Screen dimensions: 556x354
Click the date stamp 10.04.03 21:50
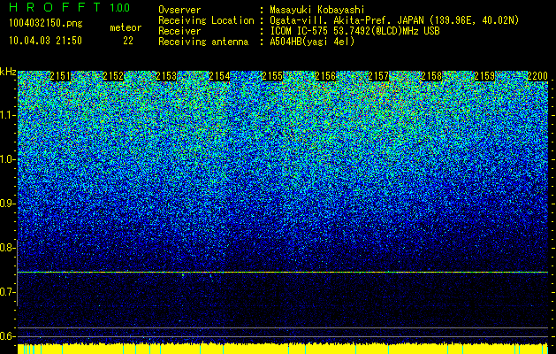coord(45,41)
